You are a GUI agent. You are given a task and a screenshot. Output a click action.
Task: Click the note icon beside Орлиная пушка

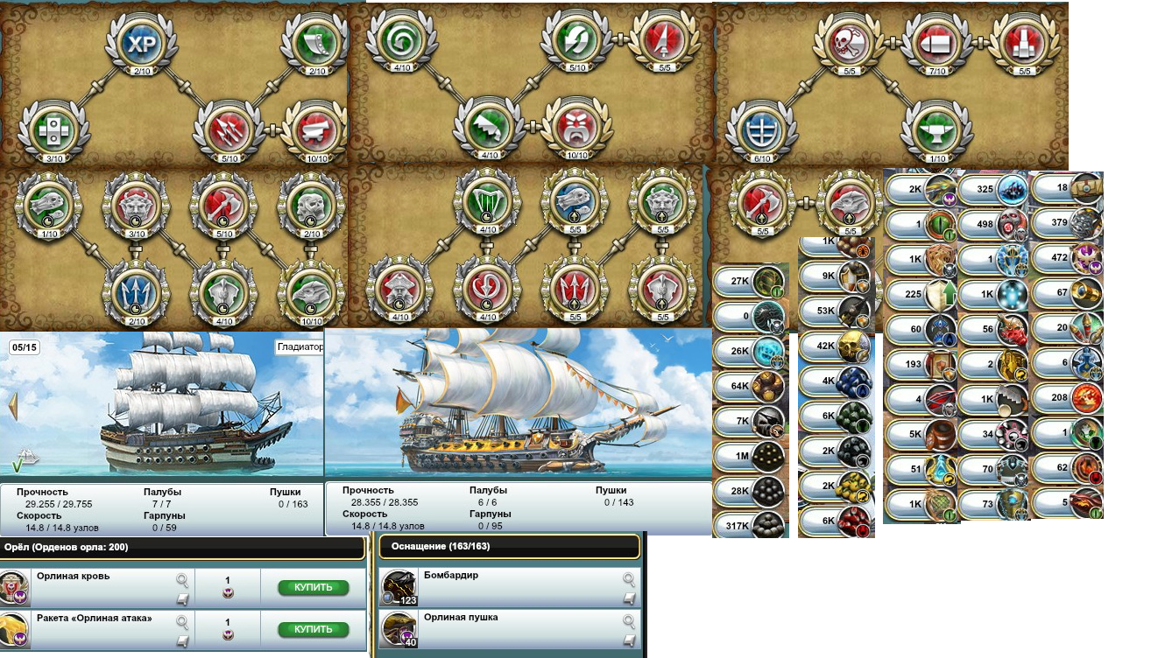pyautogui.click(x=629, y=640)
